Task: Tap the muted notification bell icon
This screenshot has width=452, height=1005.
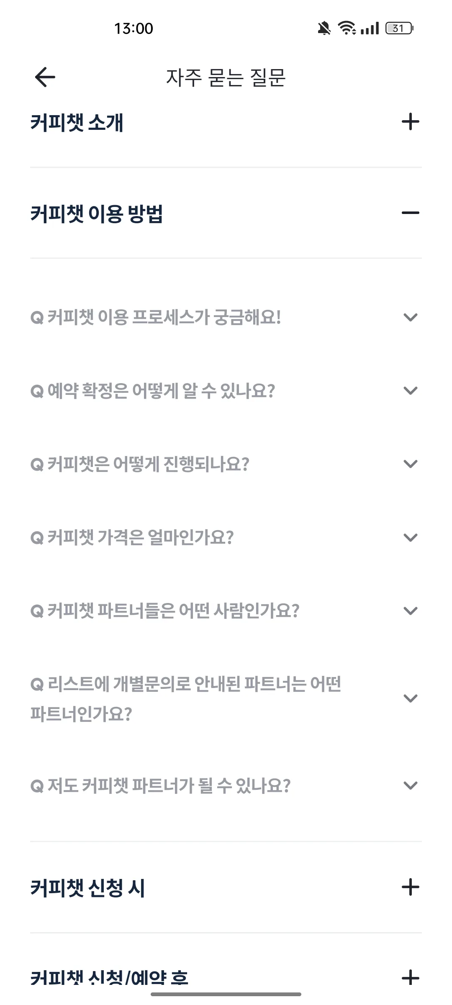Action: (x=324, y=28)
